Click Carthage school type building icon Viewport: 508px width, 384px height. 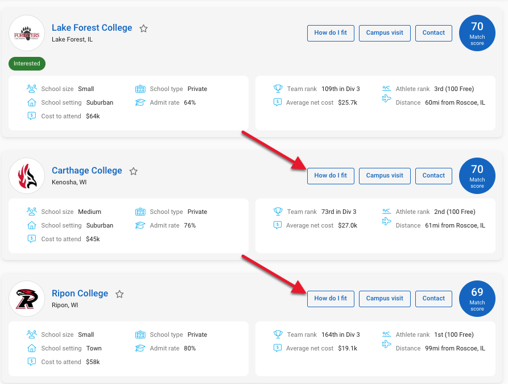coord(140,211)
